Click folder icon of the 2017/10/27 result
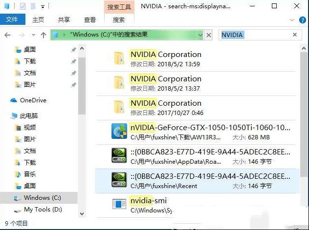Screen dimensions: 309x230 coord(119,107)
